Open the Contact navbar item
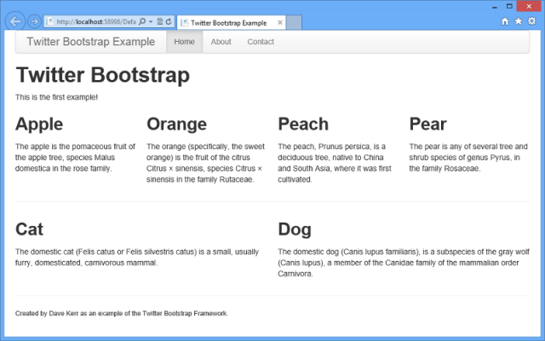 pos(261,42)
